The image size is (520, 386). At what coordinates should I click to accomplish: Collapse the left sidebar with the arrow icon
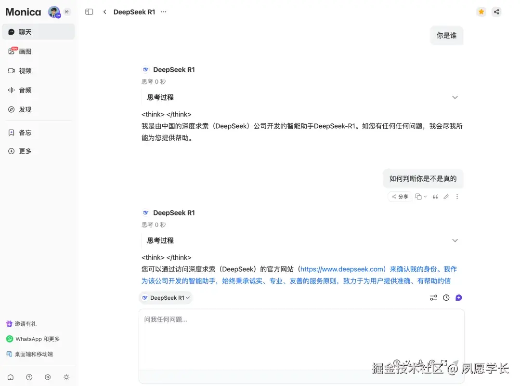tap(67, 12)
